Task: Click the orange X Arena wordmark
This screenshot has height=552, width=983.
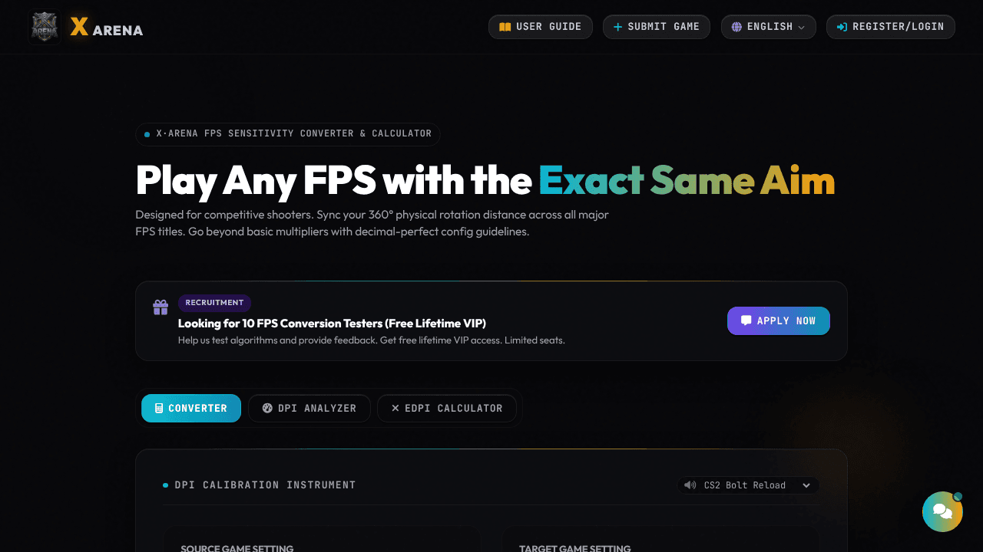Action: pos(107,28)
